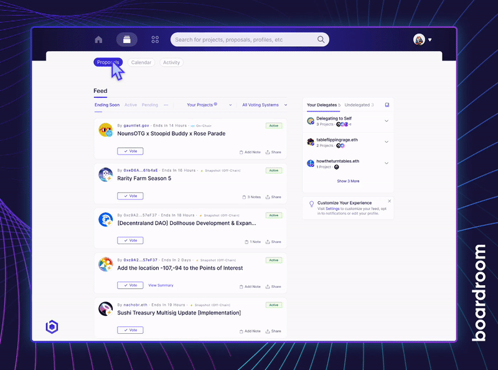This screenshot has height=370, width=498.
Task: Open the user profile avatar
Action: pos(419,40)
